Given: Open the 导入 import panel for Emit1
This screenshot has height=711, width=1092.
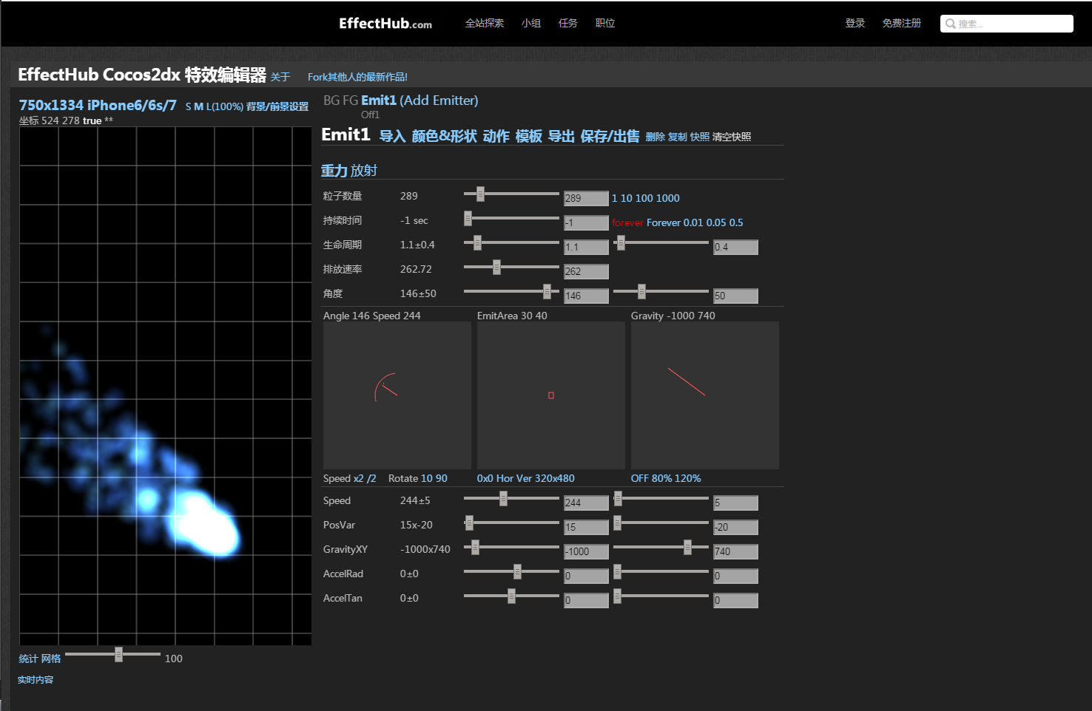Looking at the screenshot, I should click(390, 136).
